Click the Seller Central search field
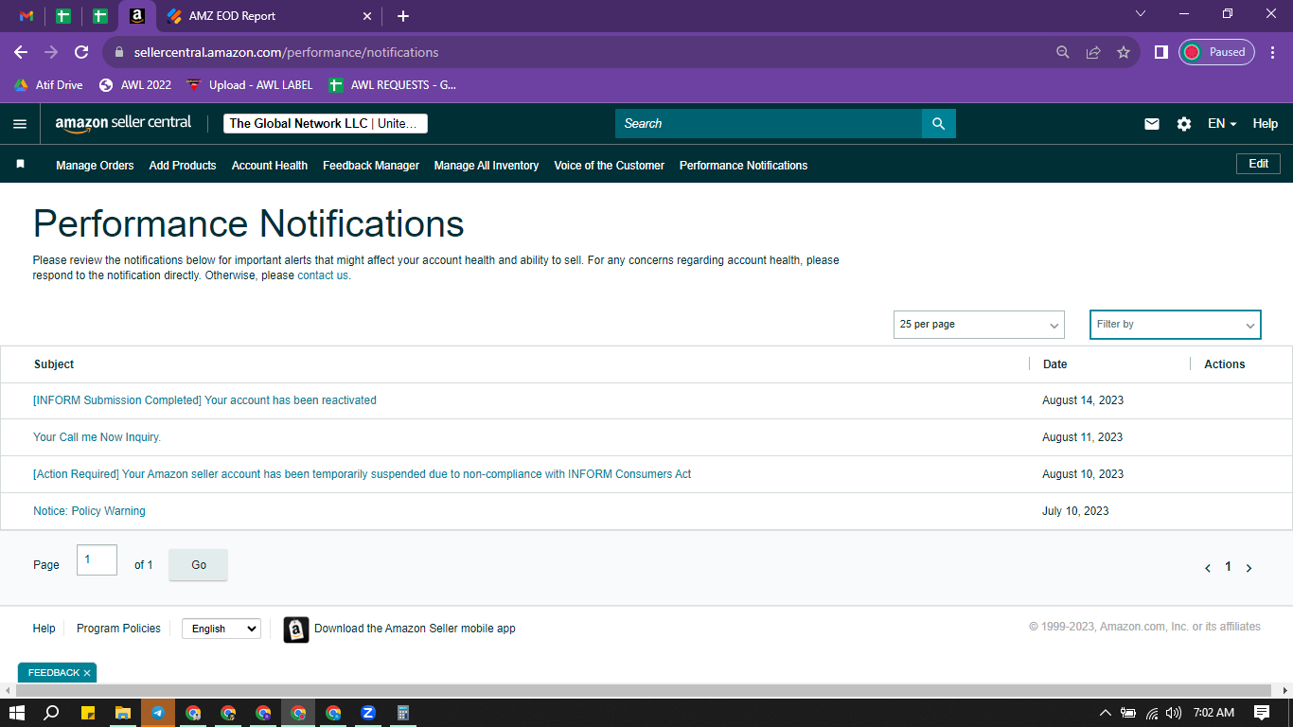This screenshot has height=727, width=1293. (769, 123)
